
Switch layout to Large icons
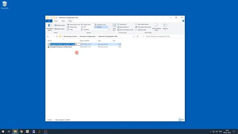(x=86, y=25)
